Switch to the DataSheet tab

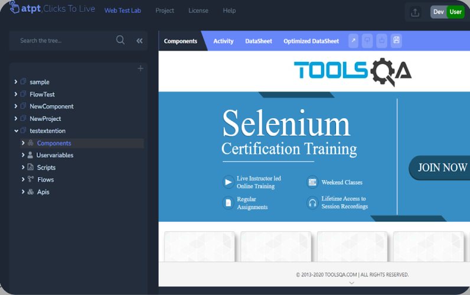pyautogui.click(x=259, y=41)
